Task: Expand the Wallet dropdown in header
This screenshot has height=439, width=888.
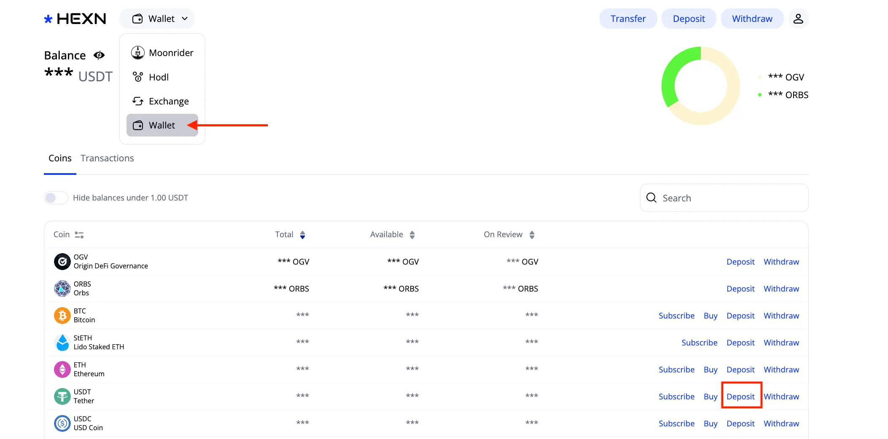Action: [x=157, y=19]
